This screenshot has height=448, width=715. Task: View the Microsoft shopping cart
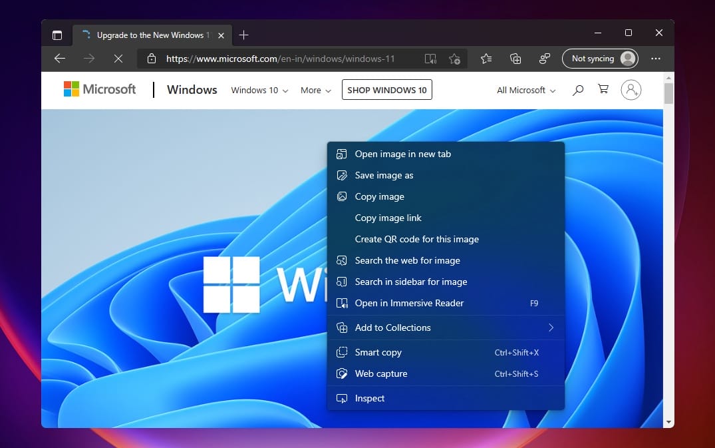tap(603, 89)
